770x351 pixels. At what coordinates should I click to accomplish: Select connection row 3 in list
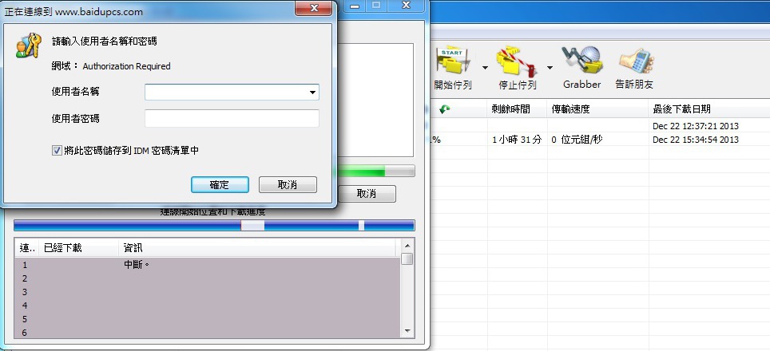pos(208,292)
